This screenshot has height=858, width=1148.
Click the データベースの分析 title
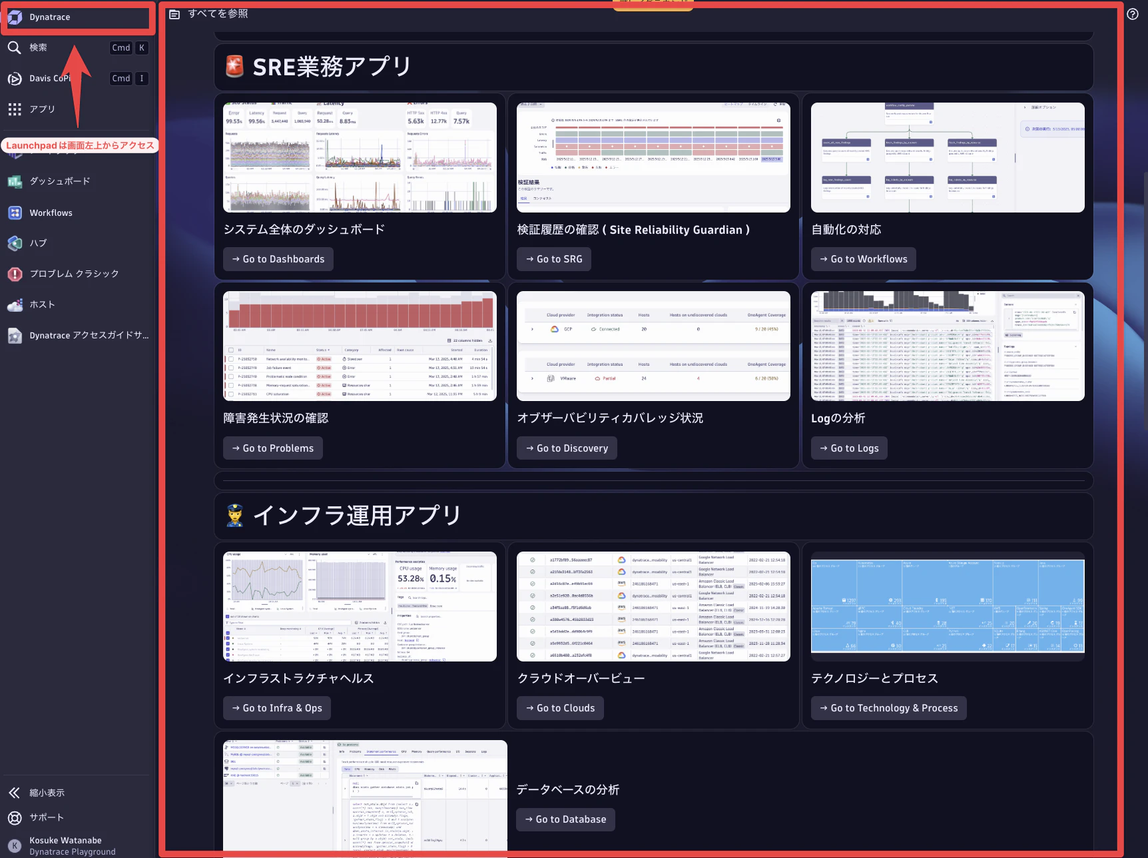tap(568, 789)
